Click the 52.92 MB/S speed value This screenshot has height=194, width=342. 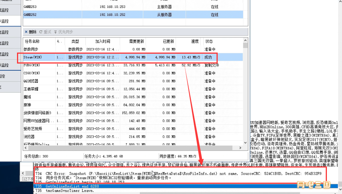tap(191, 65)
